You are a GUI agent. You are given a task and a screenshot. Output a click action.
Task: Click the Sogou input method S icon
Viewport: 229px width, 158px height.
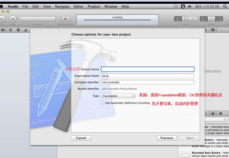click(x=183, y=6)
